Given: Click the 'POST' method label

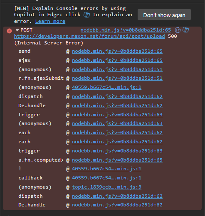Looking at the screenshot, I should tap(26, 30).
